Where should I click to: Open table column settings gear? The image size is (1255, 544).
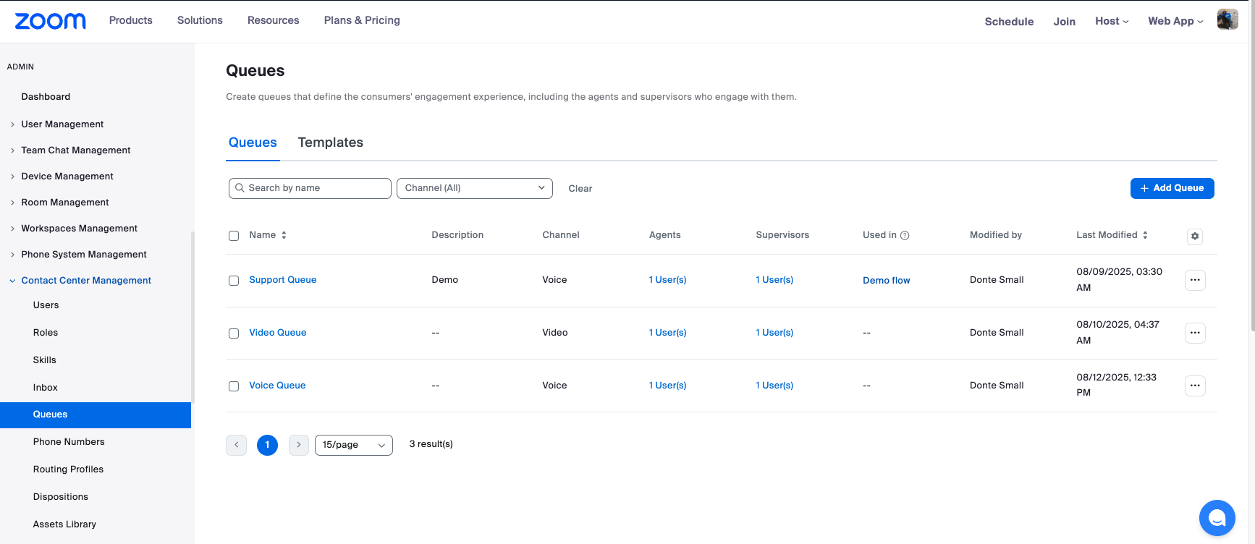1194,236
